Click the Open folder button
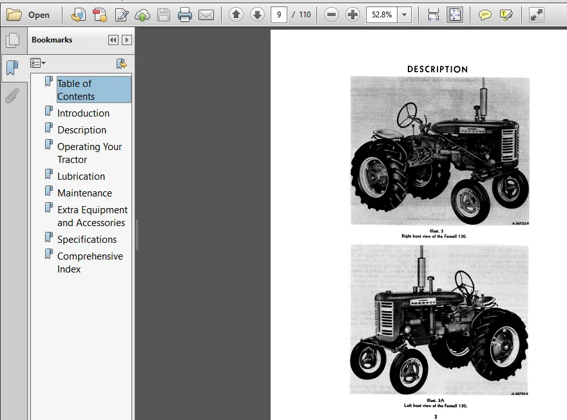This screenshot has width=567, height=420. 28,15
